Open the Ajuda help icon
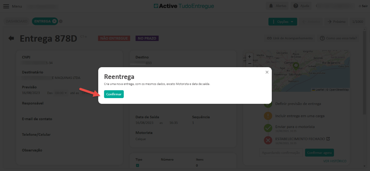 click(x=296, y=6)
